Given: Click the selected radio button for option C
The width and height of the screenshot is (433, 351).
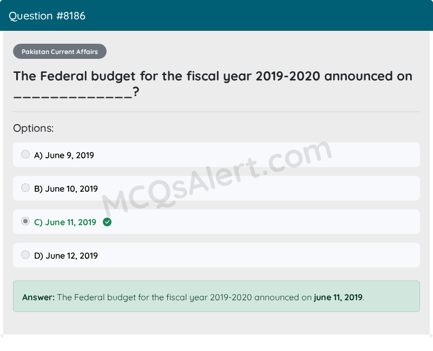Looking at the screenshot, I should [25, 221].
